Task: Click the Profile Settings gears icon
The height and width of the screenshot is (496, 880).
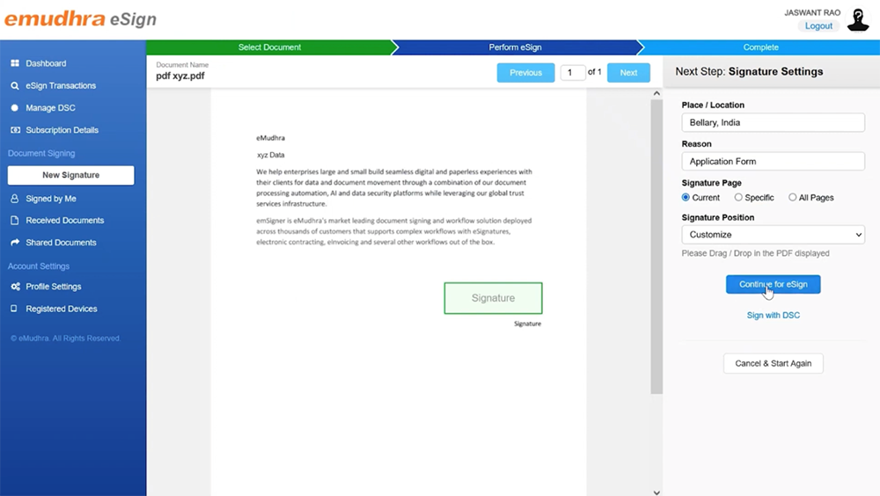Action: click(15, 287)
